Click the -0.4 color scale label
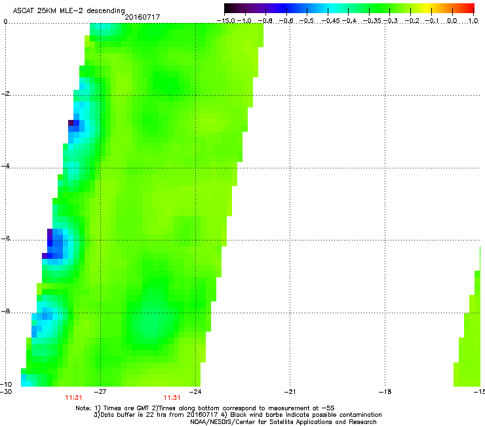Viewport: 485px width, 426px height. pos(349,21)
